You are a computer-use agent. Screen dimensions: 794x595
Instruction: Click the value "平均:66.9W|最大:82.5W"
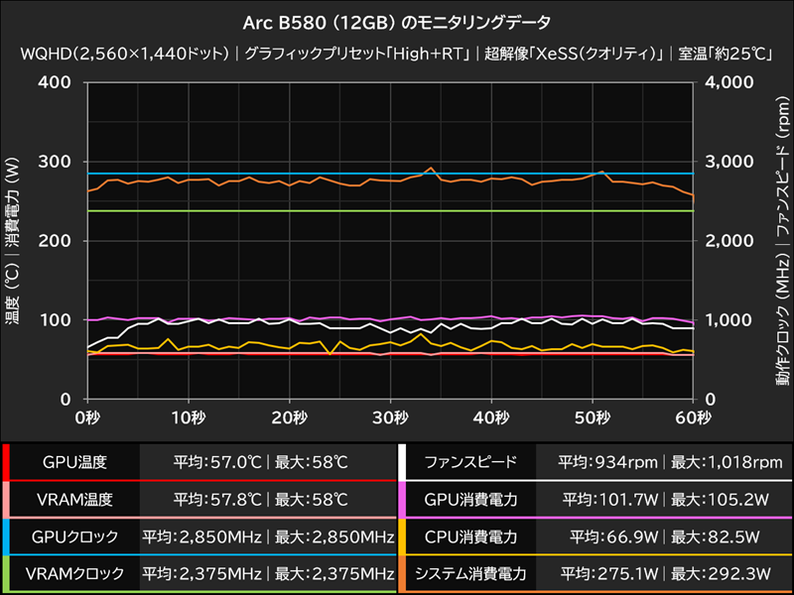click(665, 536)
